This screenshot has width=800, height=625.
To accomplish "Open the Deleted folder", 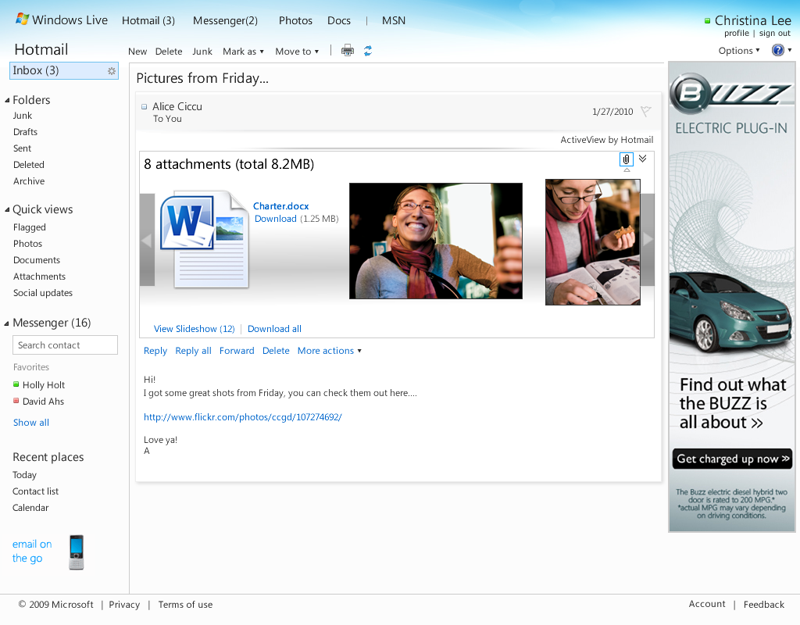I will pyautogui.click(x=29, y=165).
